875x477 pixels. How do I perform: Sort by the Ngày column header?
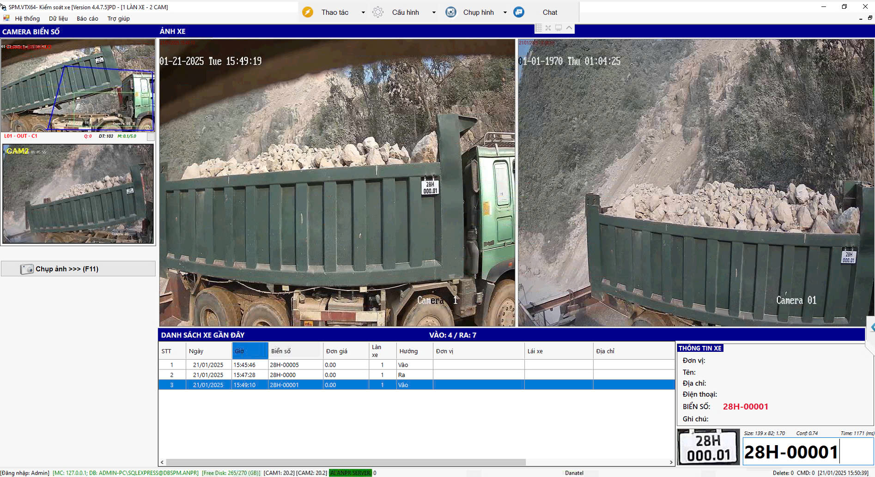click(209, 351)
